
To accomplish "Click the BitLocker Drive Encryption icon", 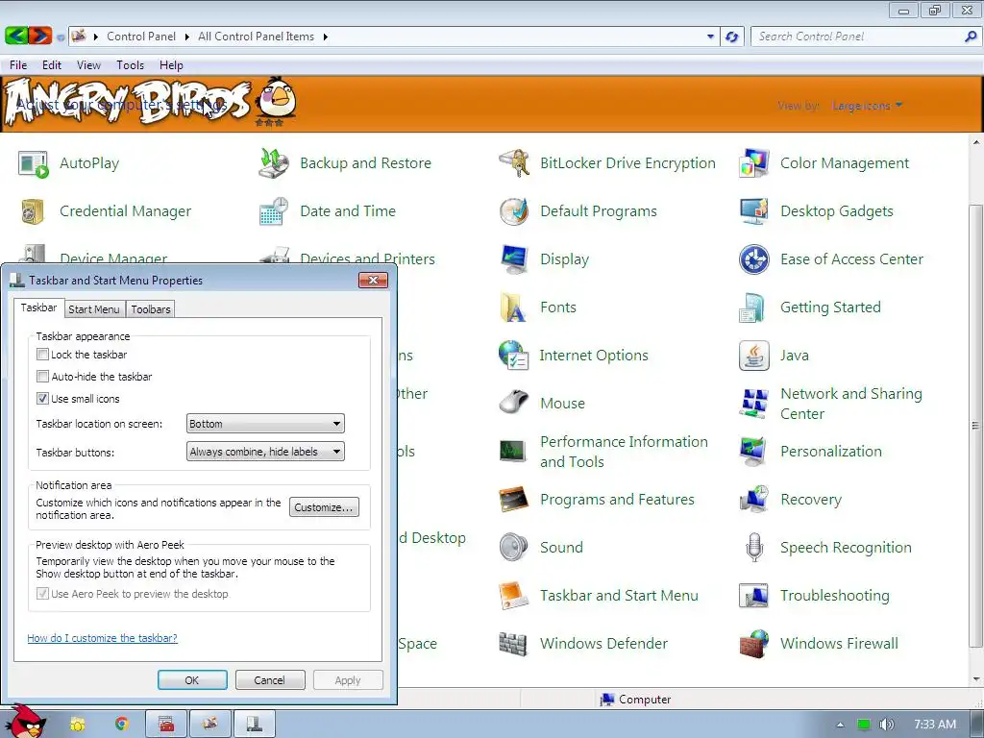I will (x=514, y=163).
